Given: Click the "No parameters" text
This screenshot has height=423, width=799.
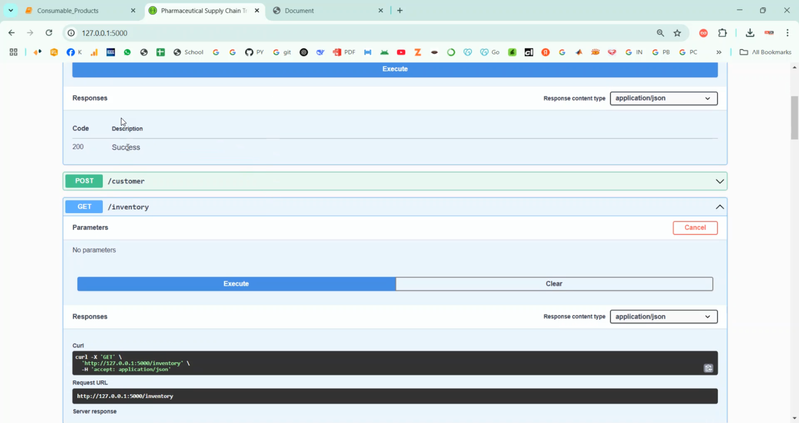Looking at the screenshot, I should coord(94,250).
